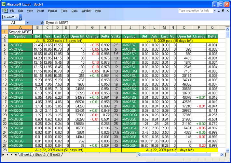This screenshot has width=231, height=163.
Task: Click strike cell 27.5
Action: click(116, 132)
